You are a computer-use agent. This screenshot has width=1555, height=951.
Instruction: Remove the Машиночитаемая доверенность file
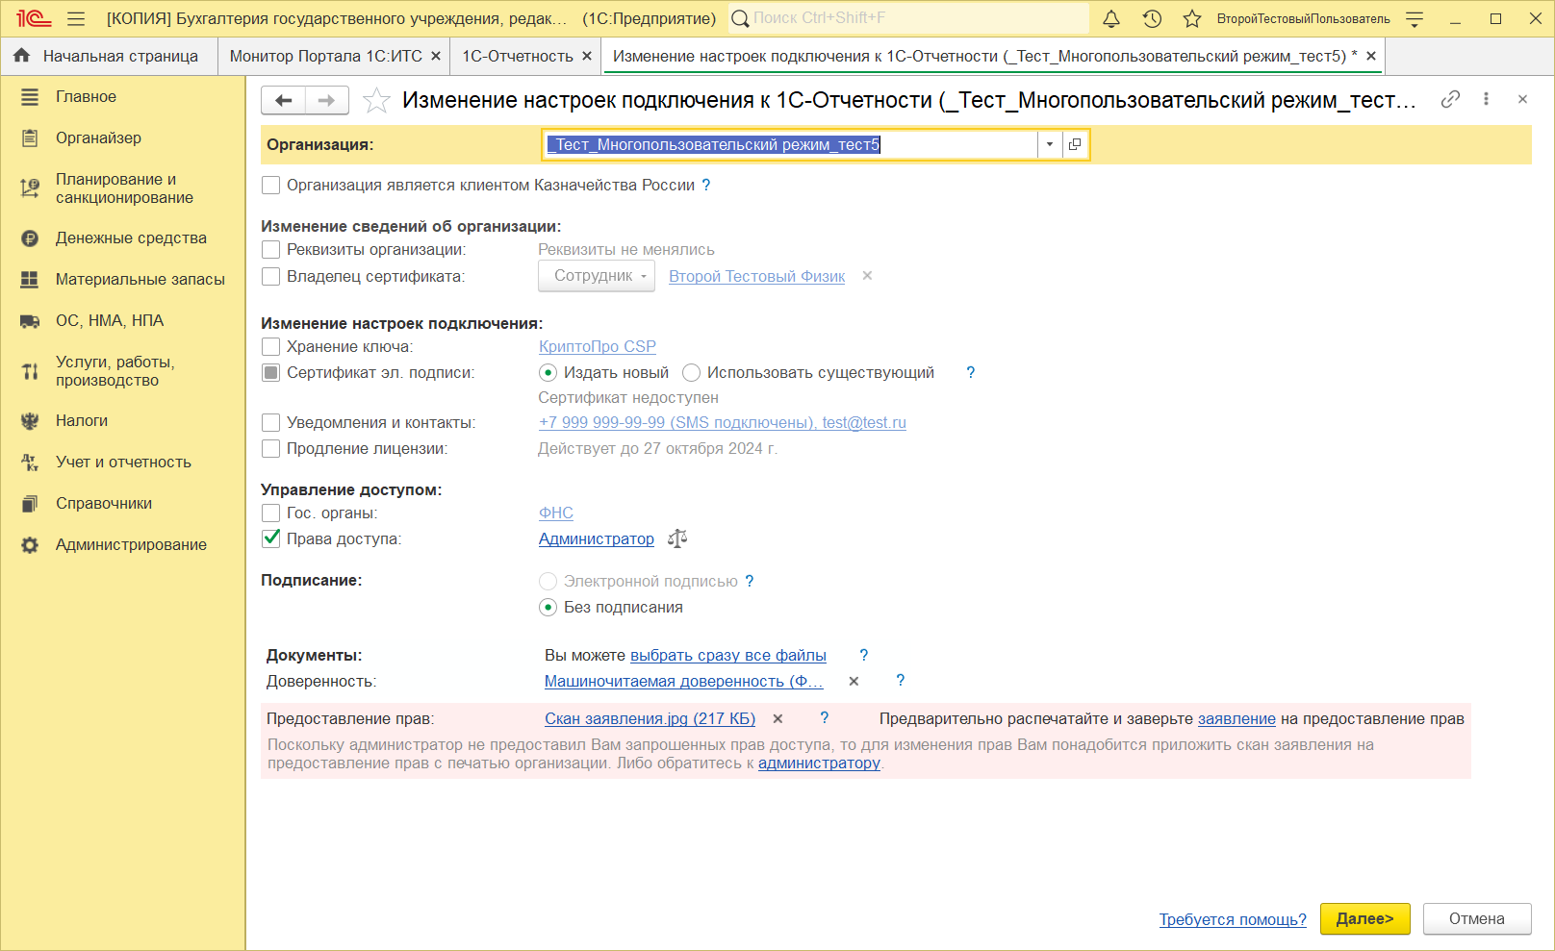pyautogui.click(x=854, y=681)
